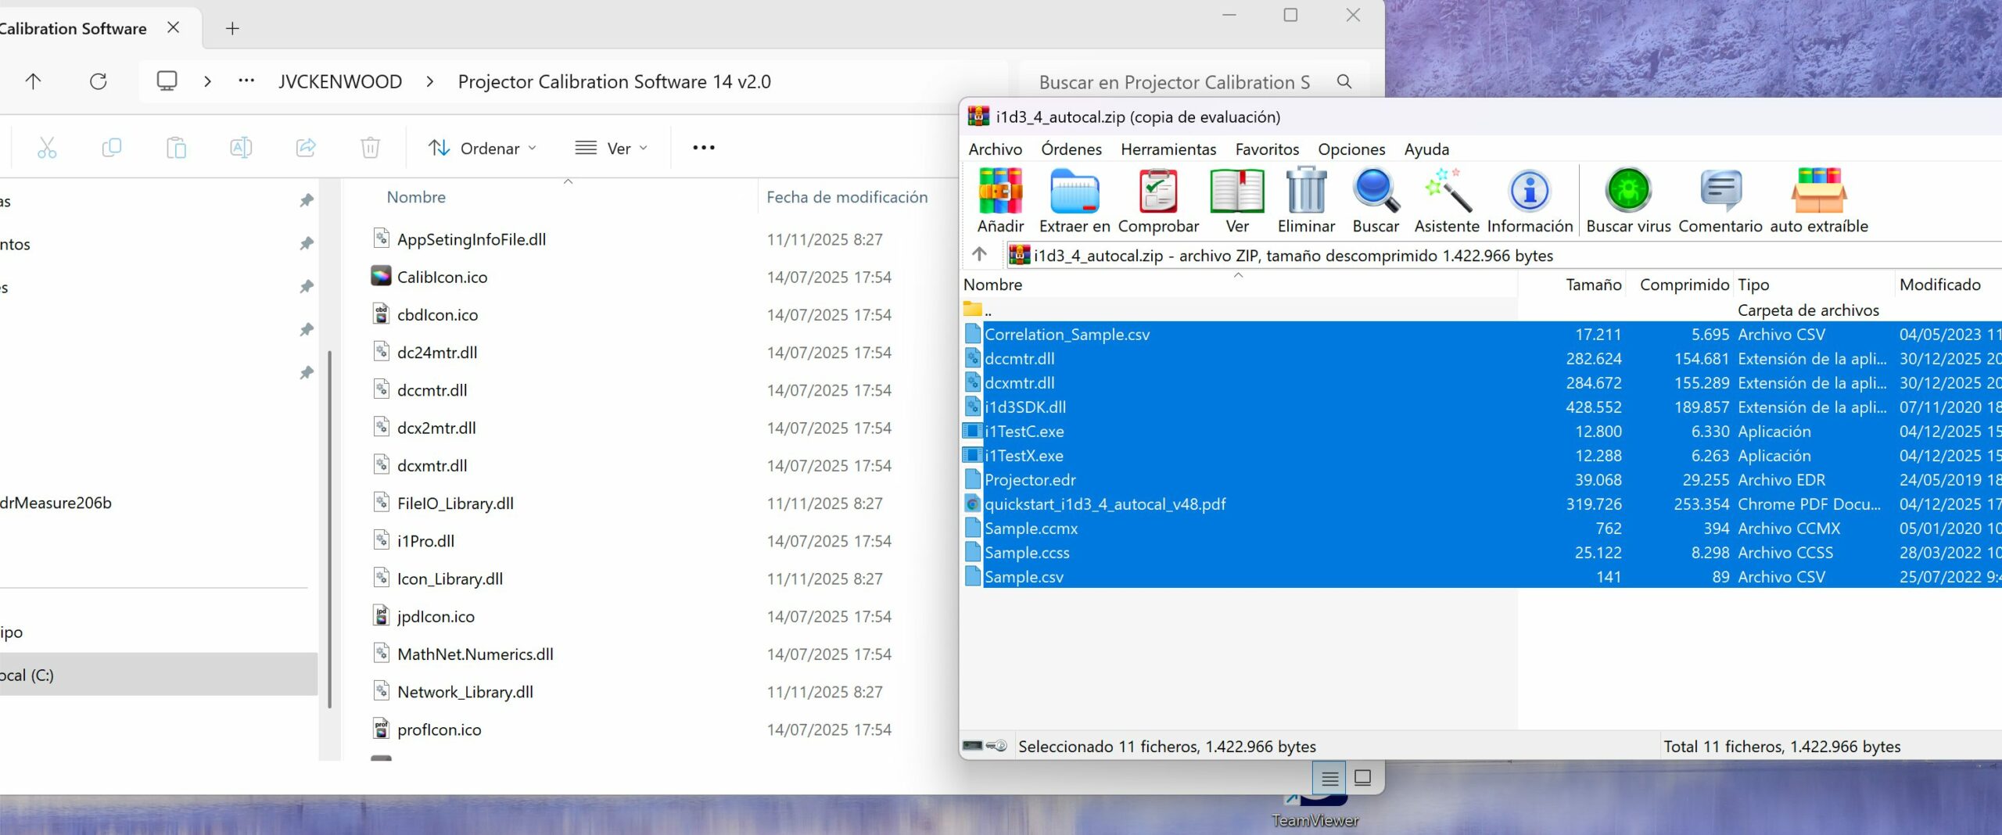
Task: Click the Explorer Share icon
Action: click(x=306, y=147)
